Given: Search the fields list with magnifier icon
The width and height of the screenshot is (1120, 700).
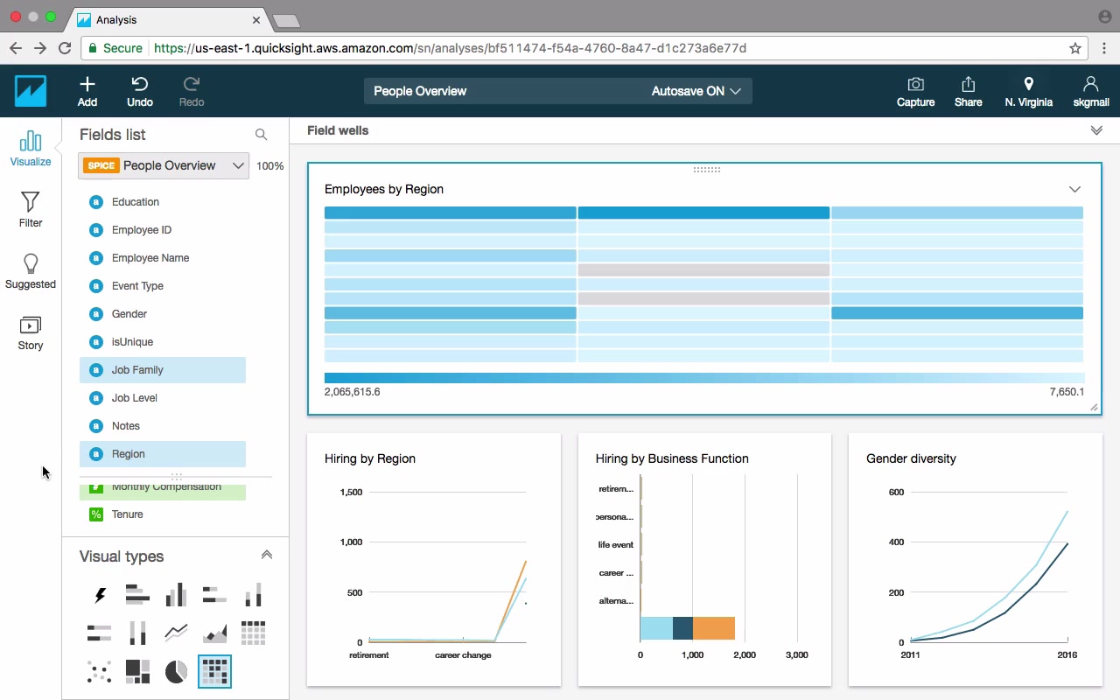Looking at the screenshot, I should pos(261,135).
